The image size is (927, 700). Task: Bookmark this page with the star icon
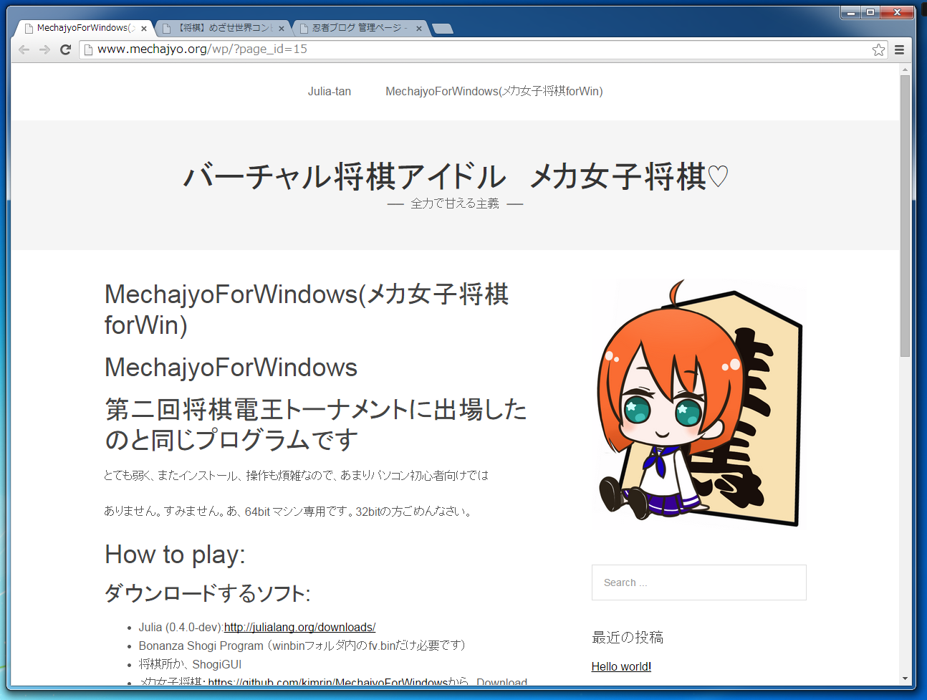pos(878,49)
